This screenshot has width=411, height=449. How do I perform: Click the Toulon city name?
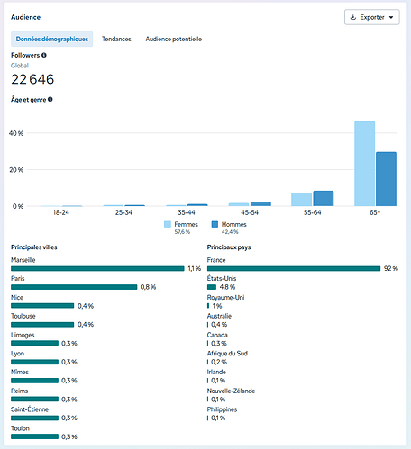click(x=20, y=428)
